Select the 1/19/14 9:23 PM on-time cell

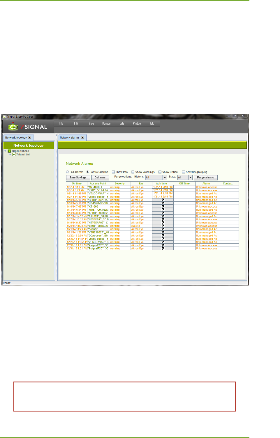pyautogui.click(x=77, y=223)
